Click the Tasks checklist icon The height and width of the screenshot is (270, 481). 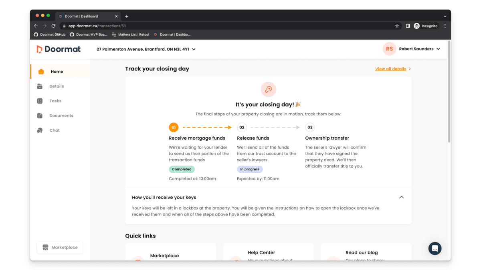pyautogui.click(x=40, y=101)
